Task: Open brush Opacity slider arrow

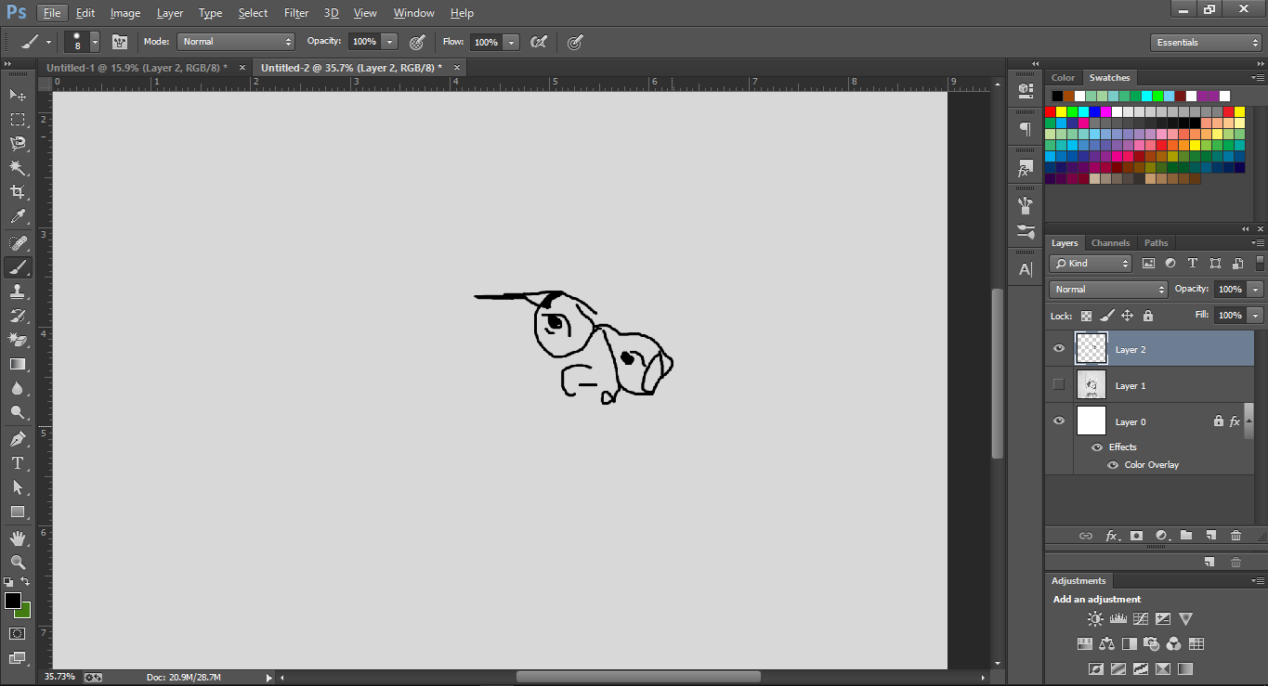Action: pyautogui.click(x=389, y=42)
